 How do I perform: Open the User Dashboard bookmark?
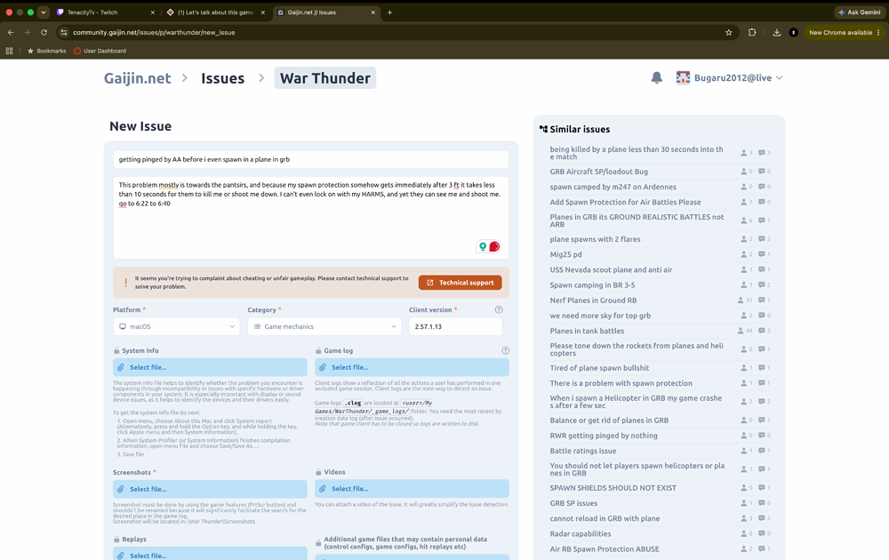pos(100,51)
